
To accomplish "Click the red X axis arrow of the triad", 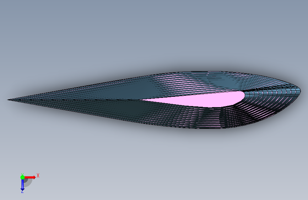I will (30, 177).
